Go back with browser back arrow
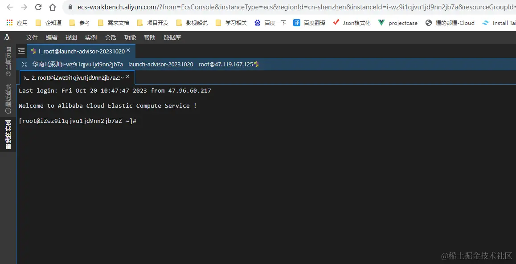The width and height of the screenshot is (516, 264). pos(9,7)
